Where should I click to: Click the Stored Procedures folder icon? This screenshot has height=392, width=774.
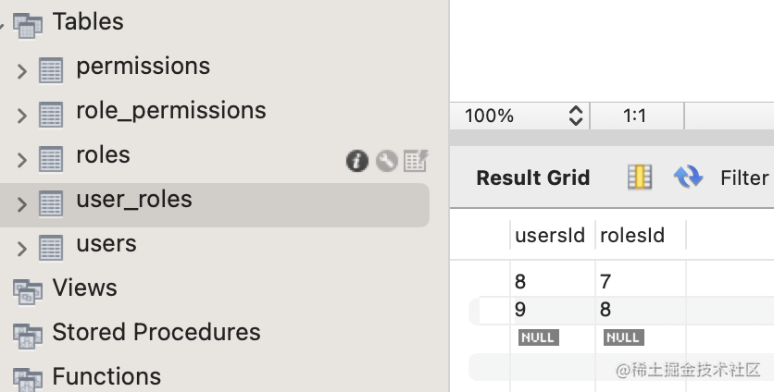(28, 334)
